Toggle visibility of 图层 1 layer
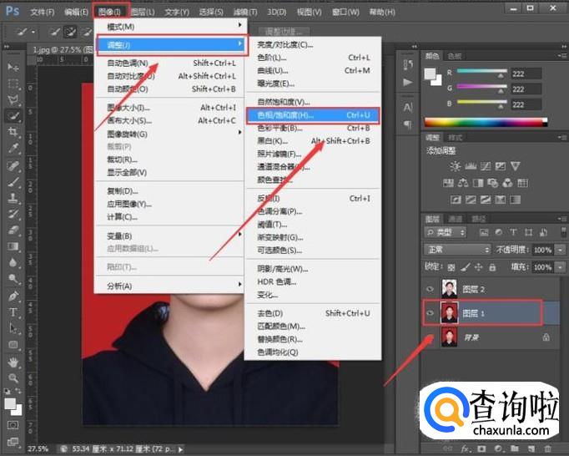 (431, 313)
